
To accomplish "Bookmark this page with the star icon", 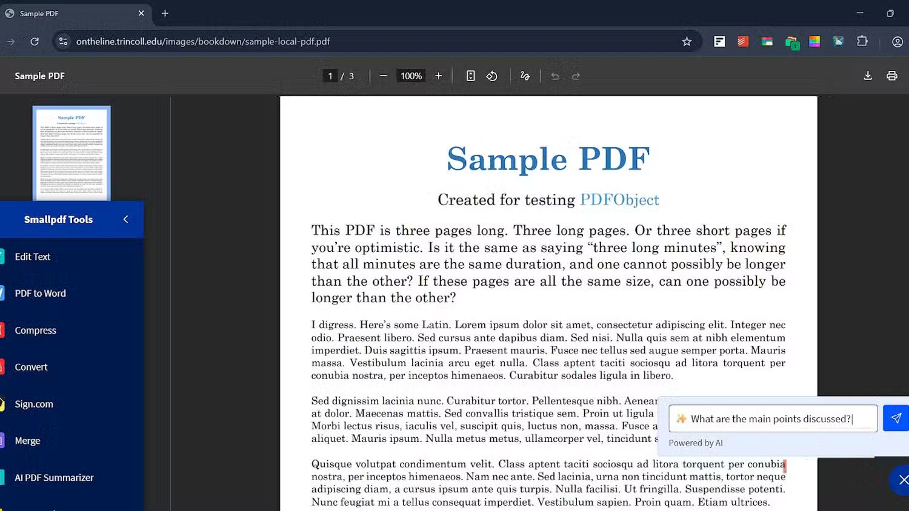I will tap(687, 41).
